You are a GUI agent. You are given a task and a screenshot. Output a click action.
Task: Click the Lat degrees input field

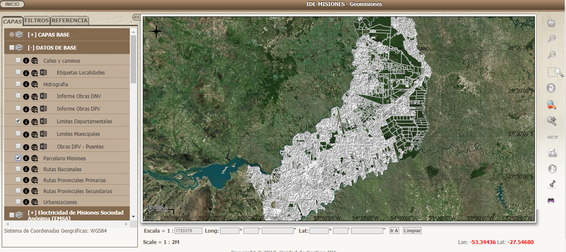pyautogui.click(x=319, y=231)
